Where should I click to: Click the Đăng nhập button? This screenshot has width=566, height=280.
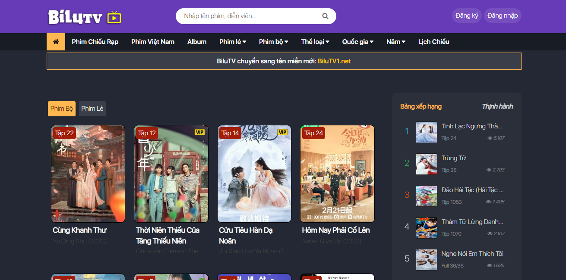(503, 16)
